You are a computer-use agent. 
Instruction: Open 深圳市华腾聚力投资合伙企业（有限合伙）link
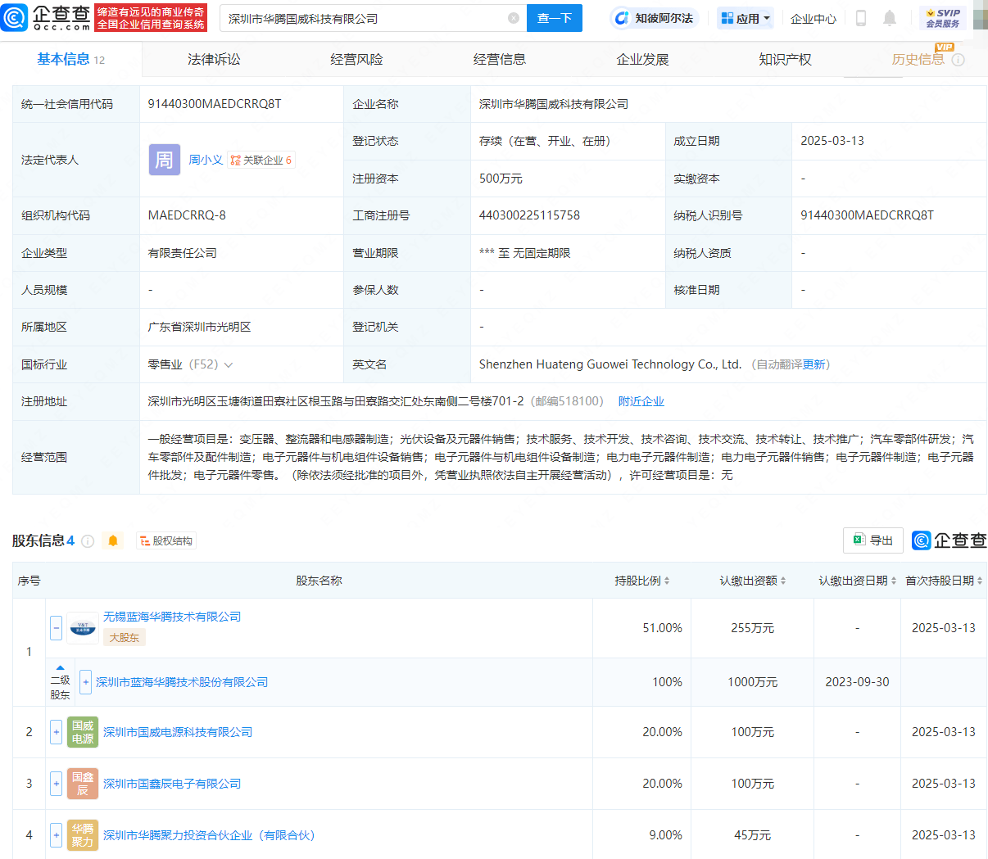(209, 835)
